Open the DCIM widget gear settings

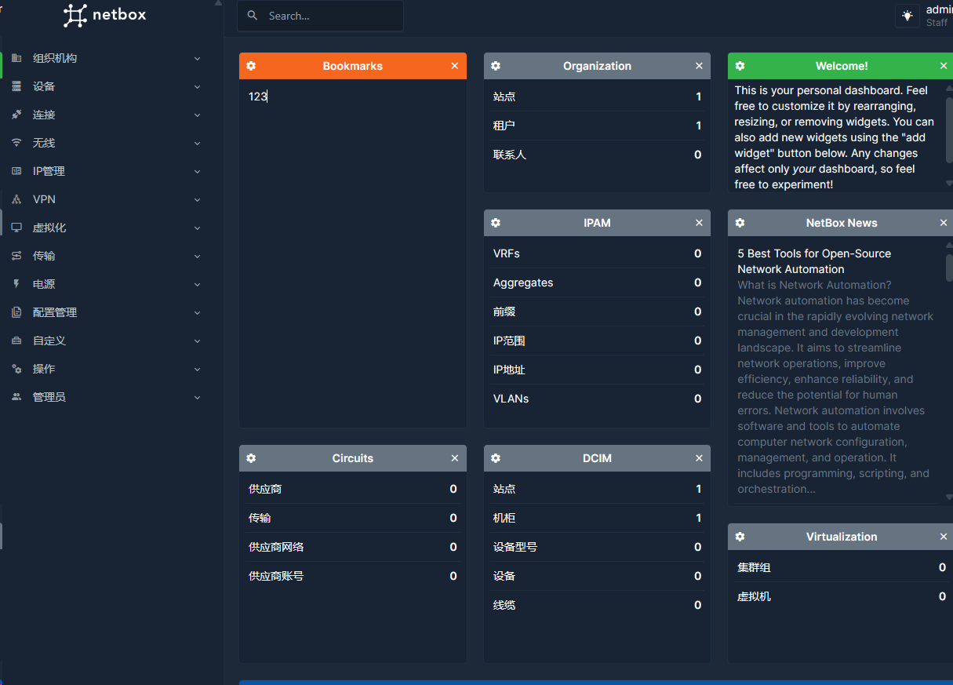point(495,457)
